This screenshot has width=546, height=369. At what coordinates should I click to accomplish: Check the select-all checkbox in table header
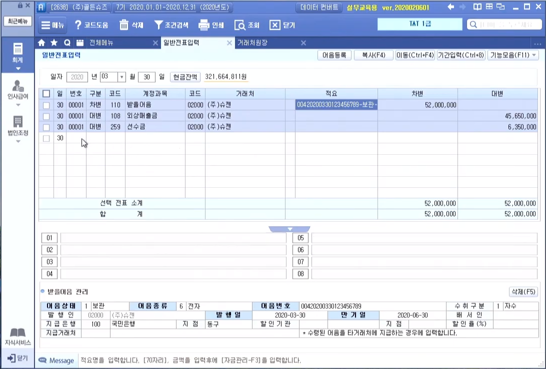[46, 93]
